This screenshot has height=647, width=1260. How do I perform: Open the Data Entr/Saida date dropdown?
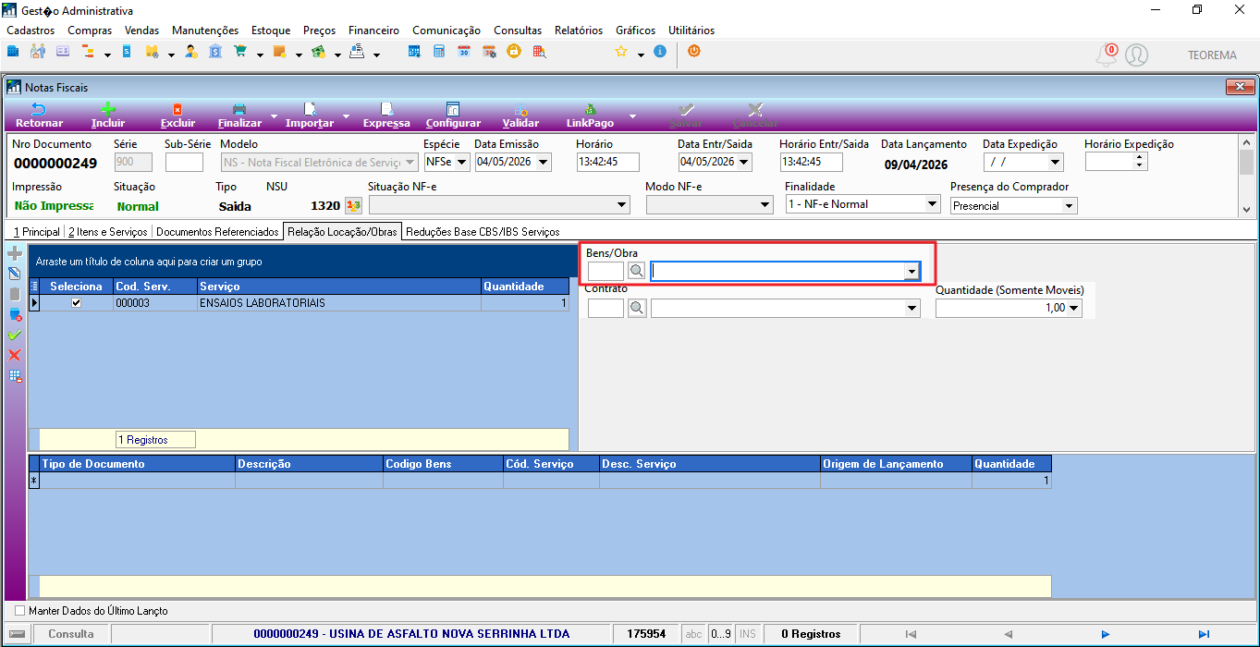(x=744, y=163)
